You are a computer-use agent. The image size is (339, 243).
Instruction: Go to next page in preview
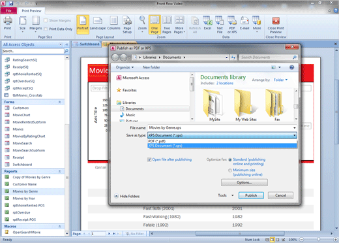109,234
